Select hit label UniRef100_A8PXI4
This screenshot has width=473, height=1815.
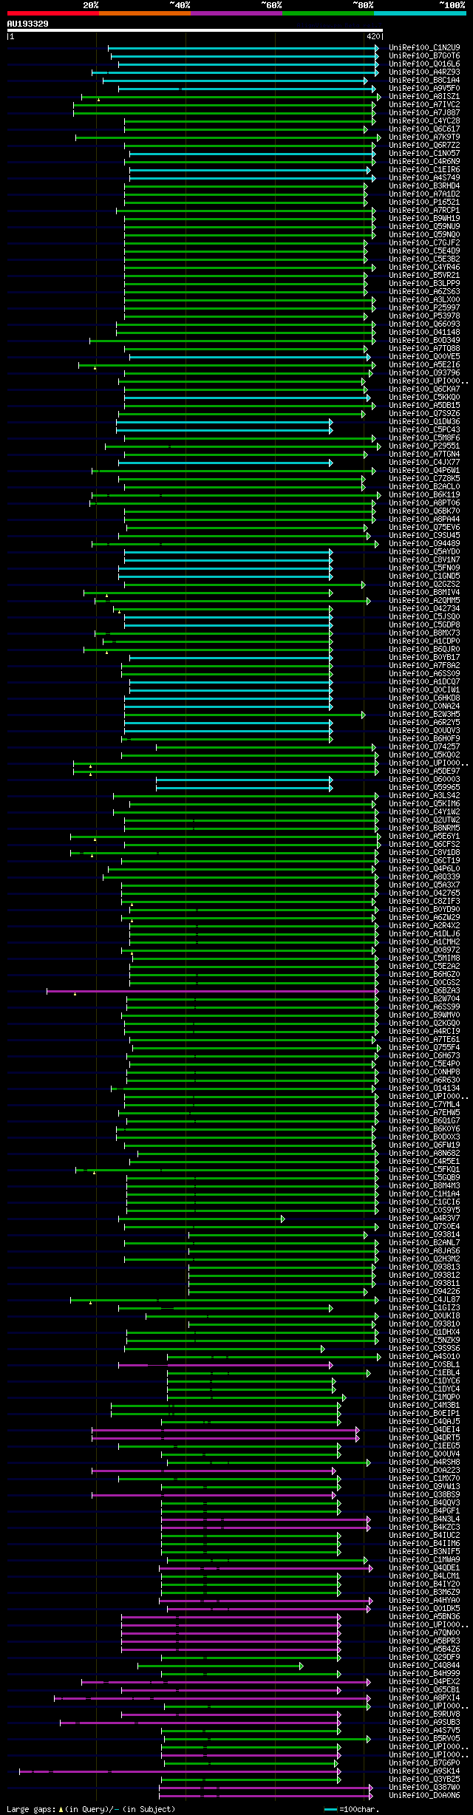pos(424,1698)
